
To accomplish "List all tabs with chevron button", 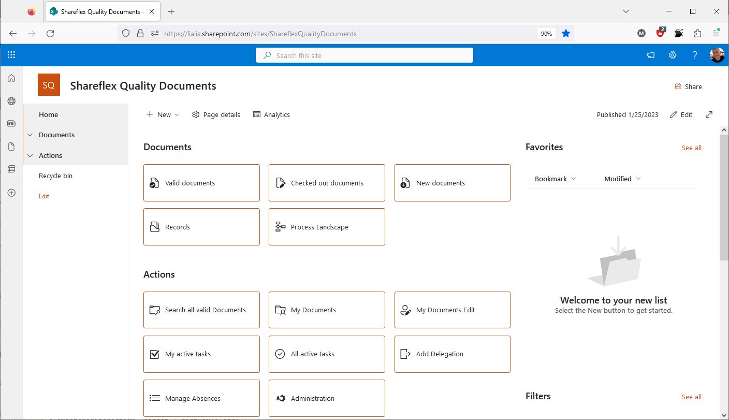I will pos(625,11).
